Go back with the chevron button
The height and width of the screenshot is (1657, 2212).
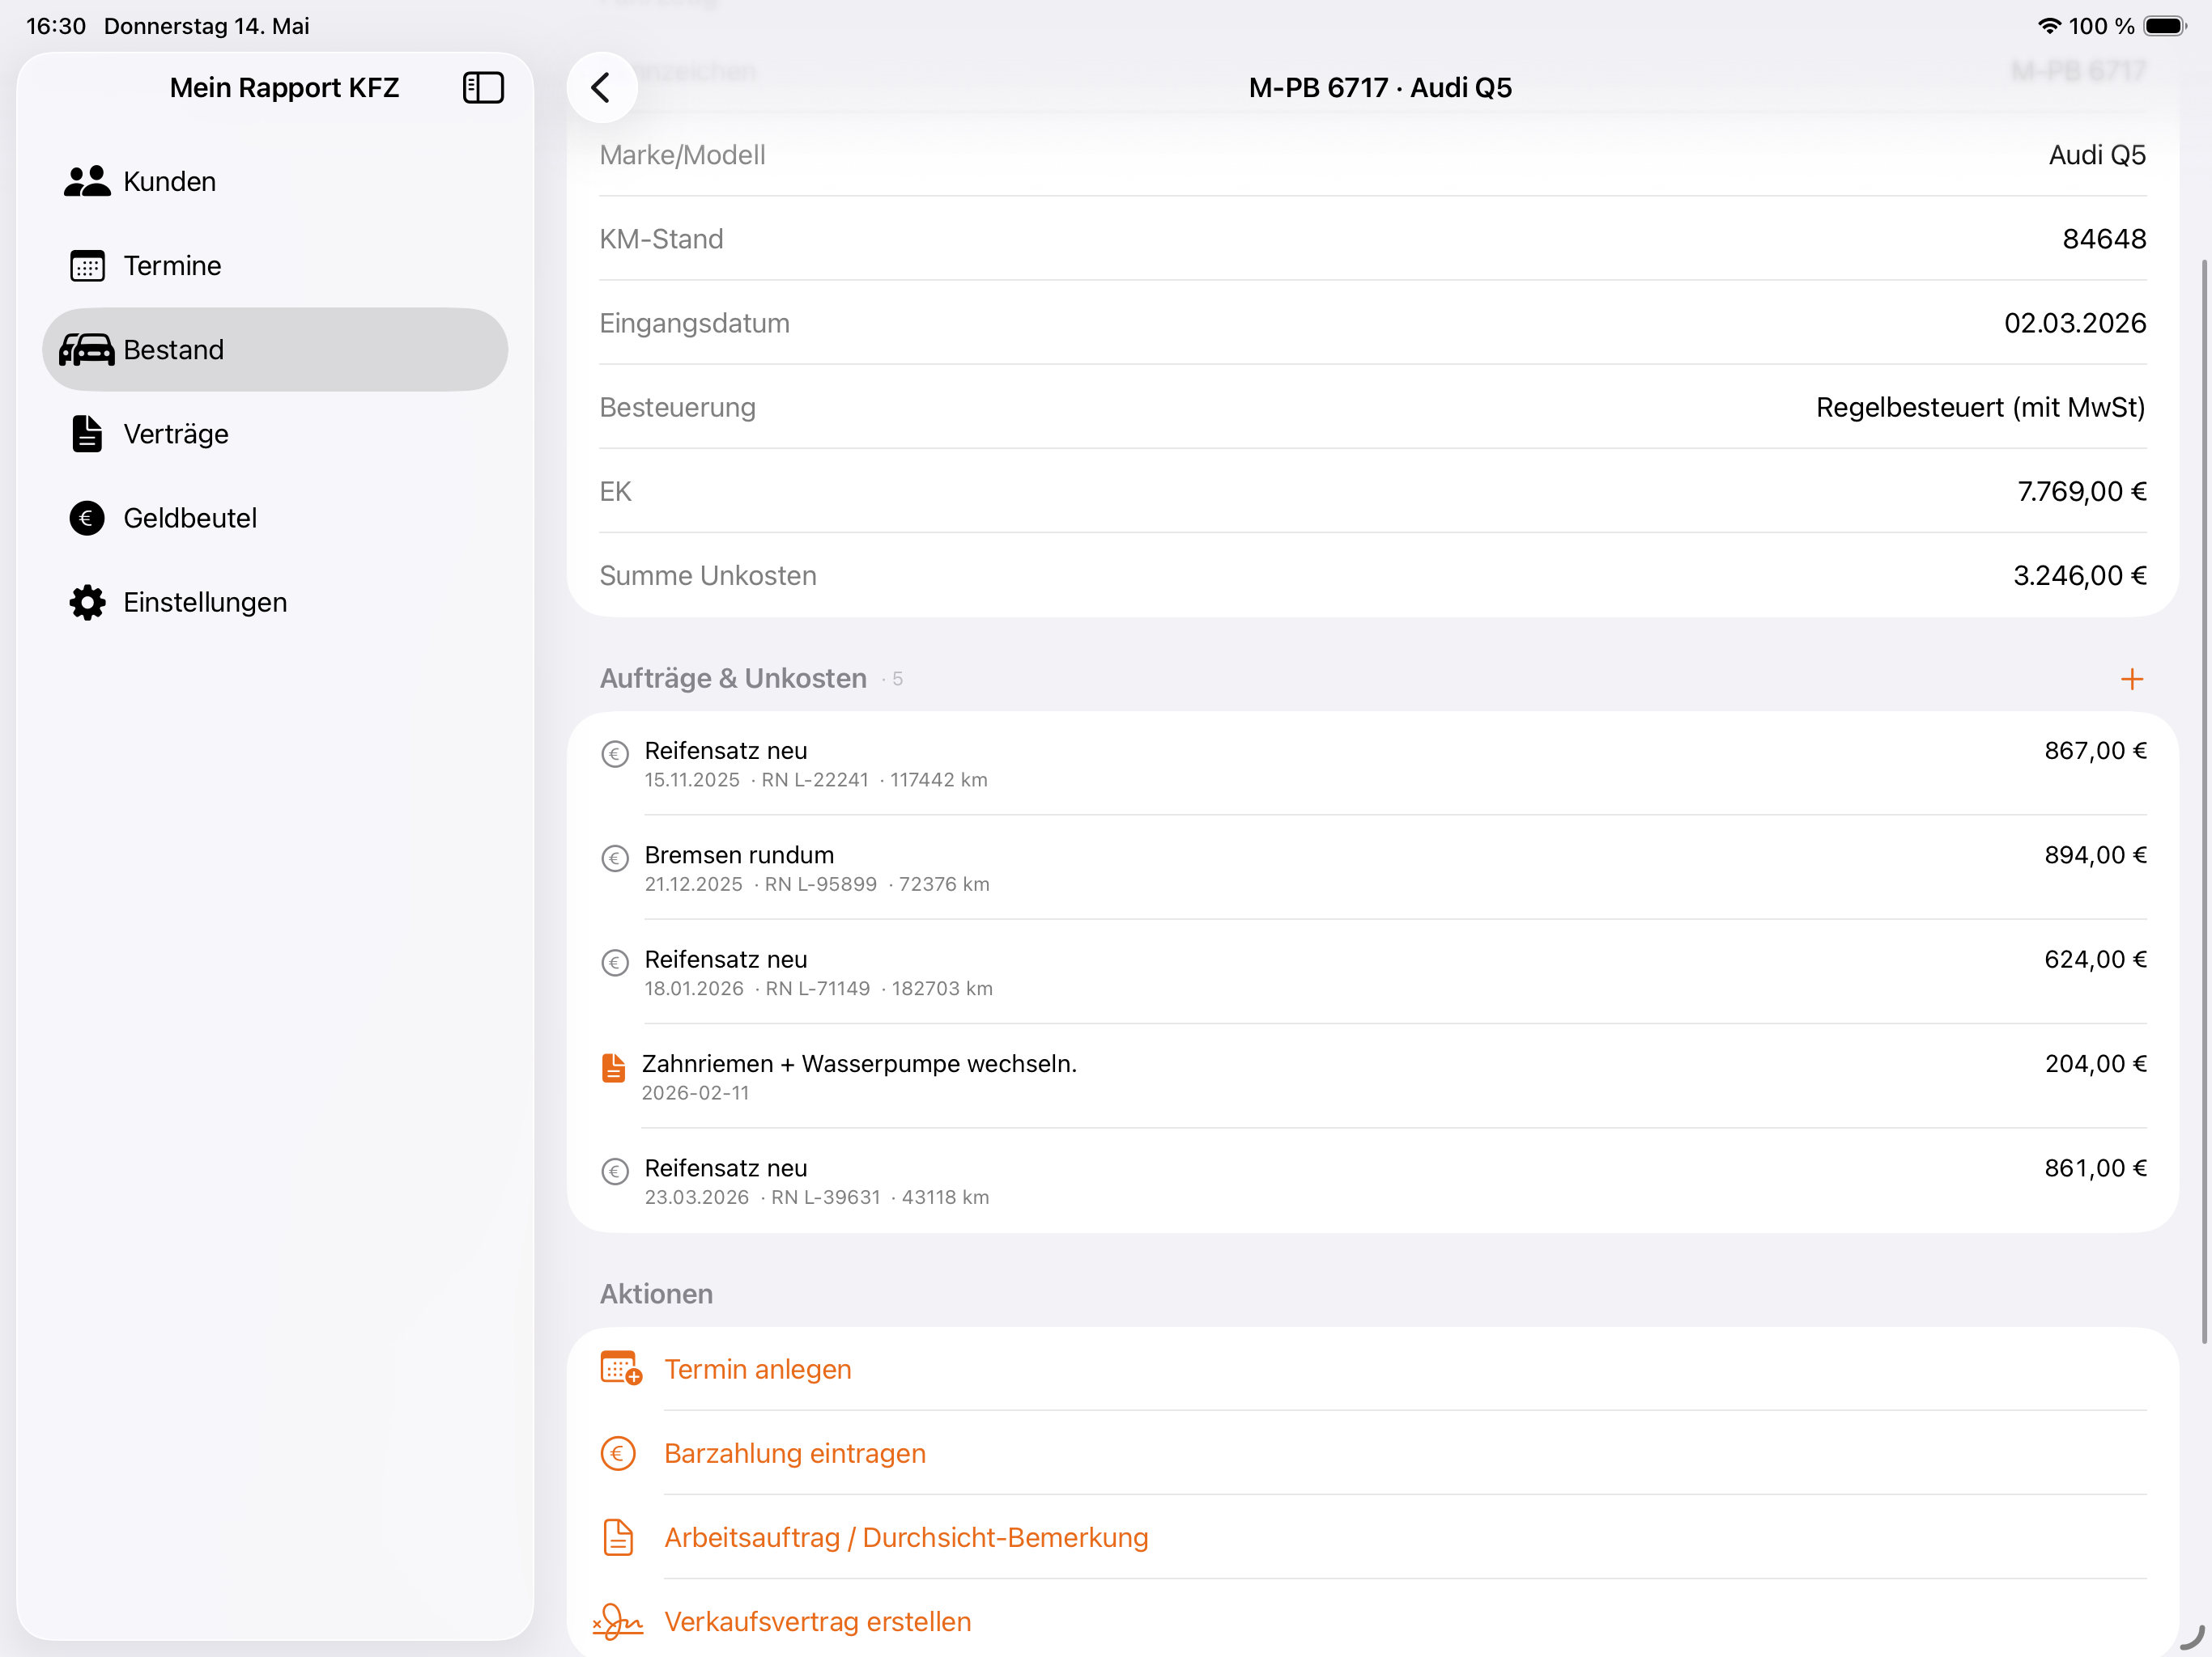tap(602, 88)
